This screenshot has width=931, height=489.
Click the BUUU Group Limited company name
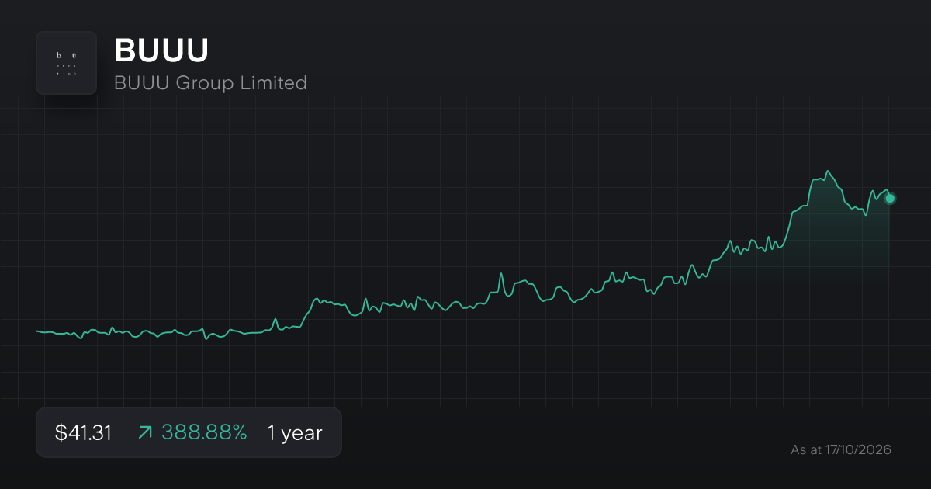coord(210,82)
